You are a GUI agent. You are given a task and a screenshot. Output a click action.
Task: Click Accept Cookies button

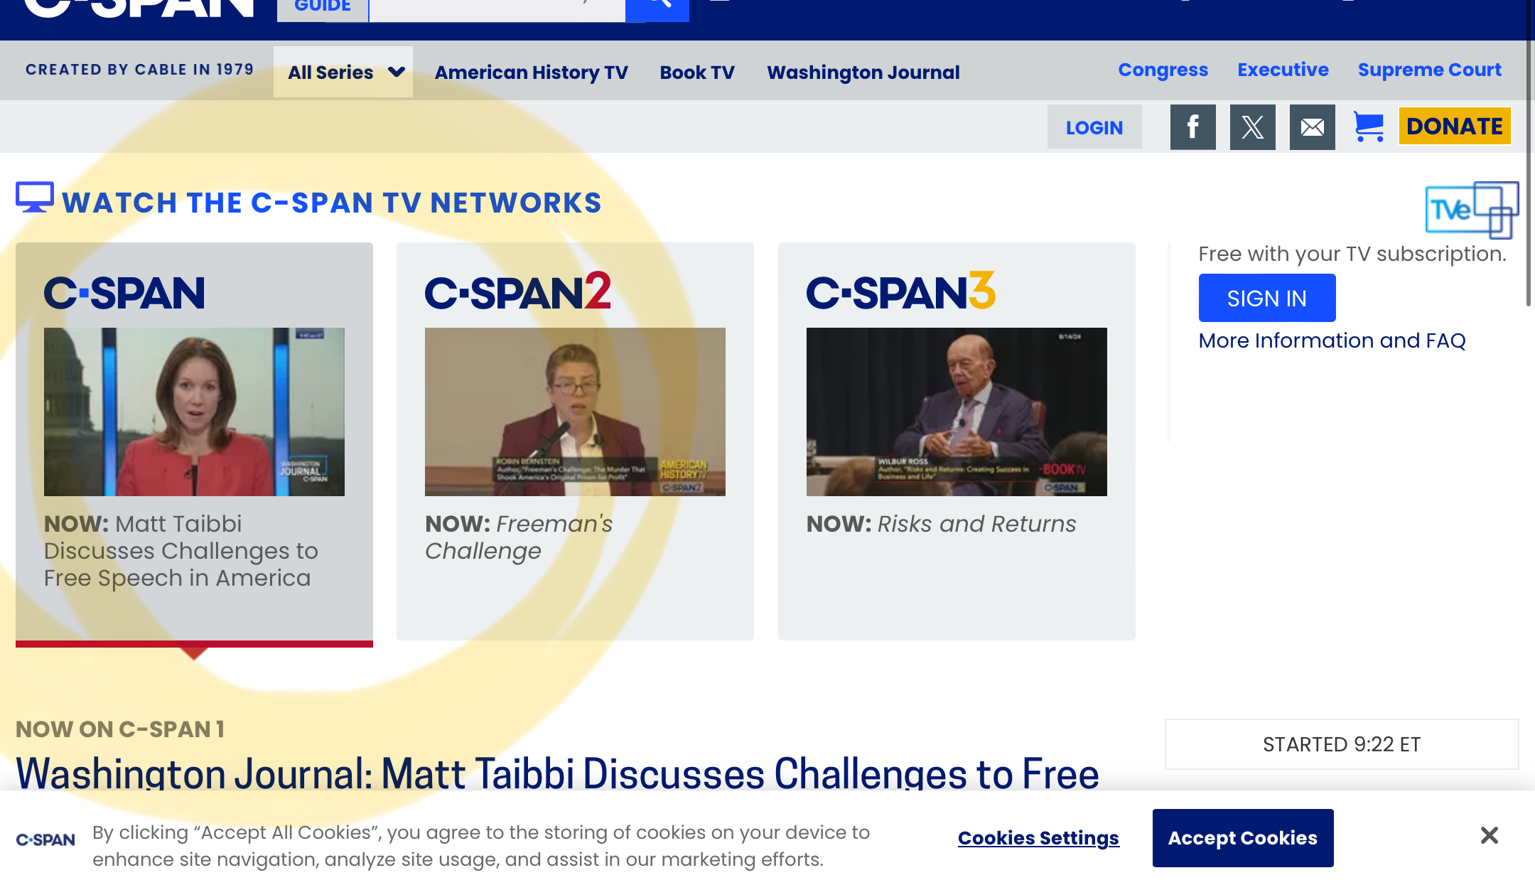1243,838
